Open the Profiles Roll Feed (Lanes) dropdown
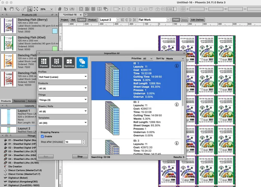 (63, 77)
